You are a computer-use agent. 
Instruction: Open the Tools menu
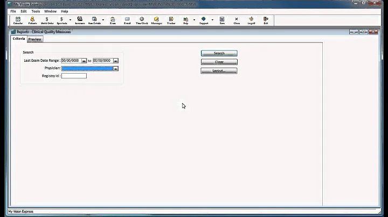36,11
